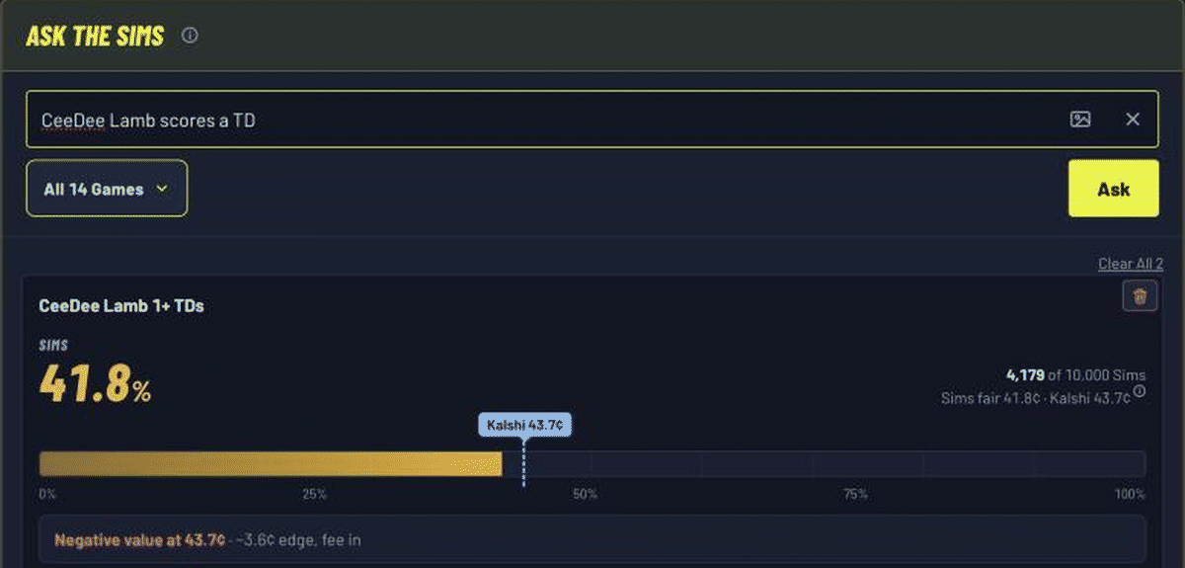The height and width of the screenshot is (568, 1185).
Task: Select the CeeDee Lamb 1+ TDs title
Action: [x=121, y=306]
